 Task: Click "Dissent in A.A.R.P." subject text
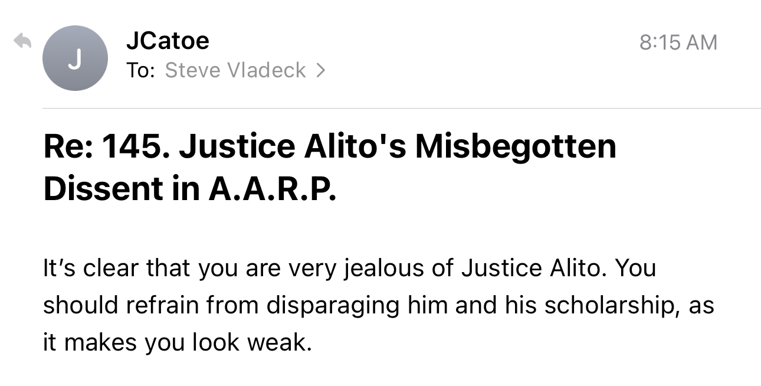click(190, 187)
